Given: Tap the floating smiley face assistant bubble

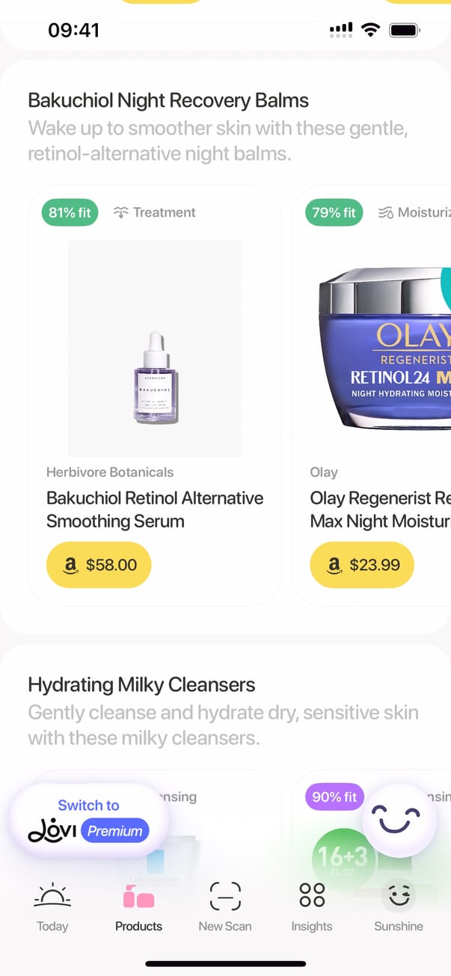Looking at the screenshot, I should [399, 820].
